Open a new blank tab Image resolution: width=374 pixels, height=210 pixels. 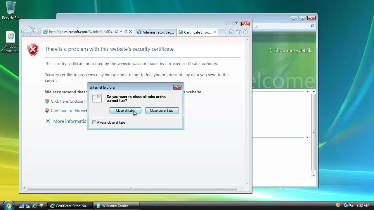click(222, 32)
